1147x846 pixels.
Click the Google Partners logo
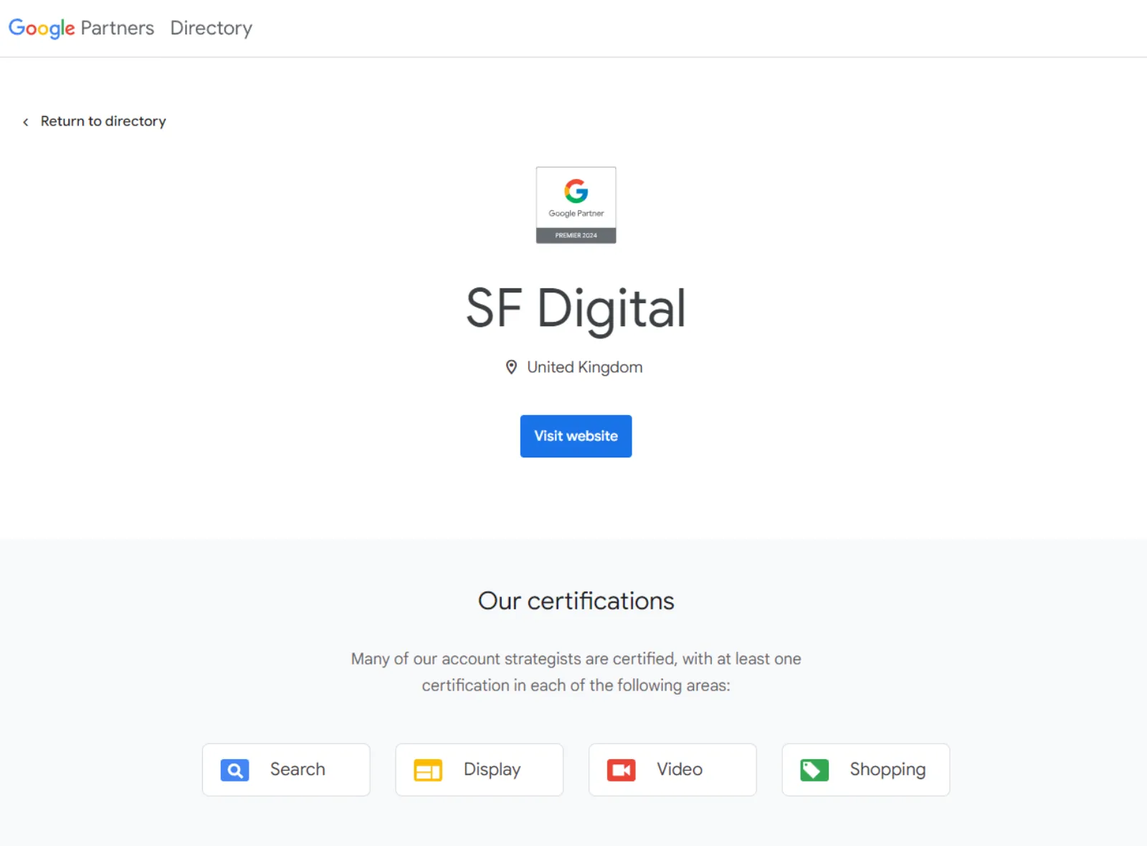point(81,28)
